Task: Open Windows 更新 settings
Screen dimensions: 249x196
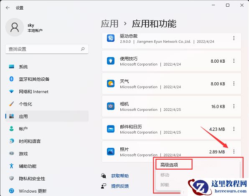Action: coord(47,191)
